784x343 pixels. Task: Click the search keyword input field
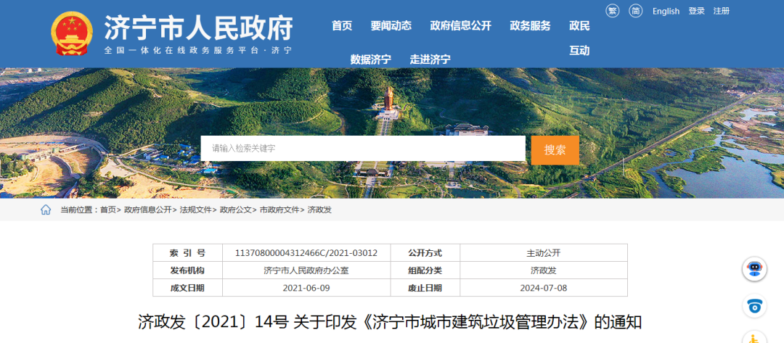pyautogui.click(x=363, y=149)
